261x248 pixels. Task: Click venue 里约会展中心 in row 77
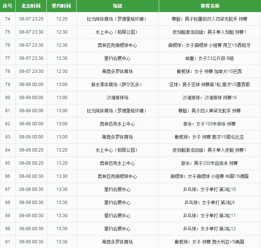117,59
